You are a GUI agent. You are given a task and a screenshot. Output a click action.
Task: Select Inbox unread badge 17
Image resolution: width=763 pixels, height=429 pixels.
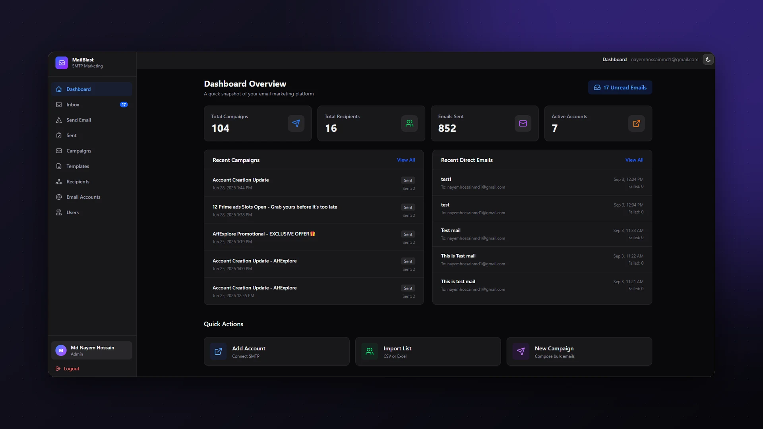tap(124, 105)
